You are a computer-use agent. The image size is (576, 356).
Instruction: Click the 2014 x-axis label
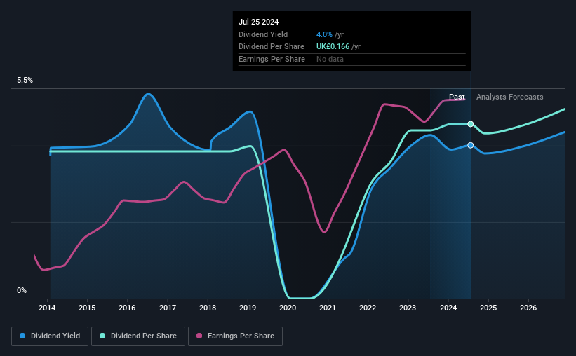(x=47, y=308)
